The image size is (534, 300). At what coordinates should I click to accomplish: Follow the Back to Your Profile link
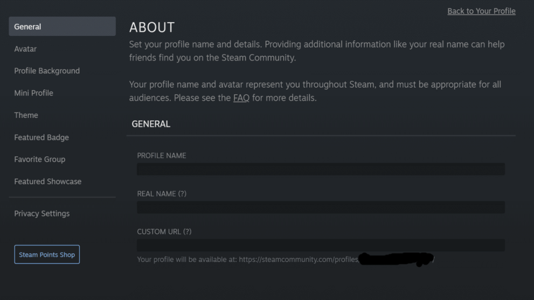click(481, 11)
